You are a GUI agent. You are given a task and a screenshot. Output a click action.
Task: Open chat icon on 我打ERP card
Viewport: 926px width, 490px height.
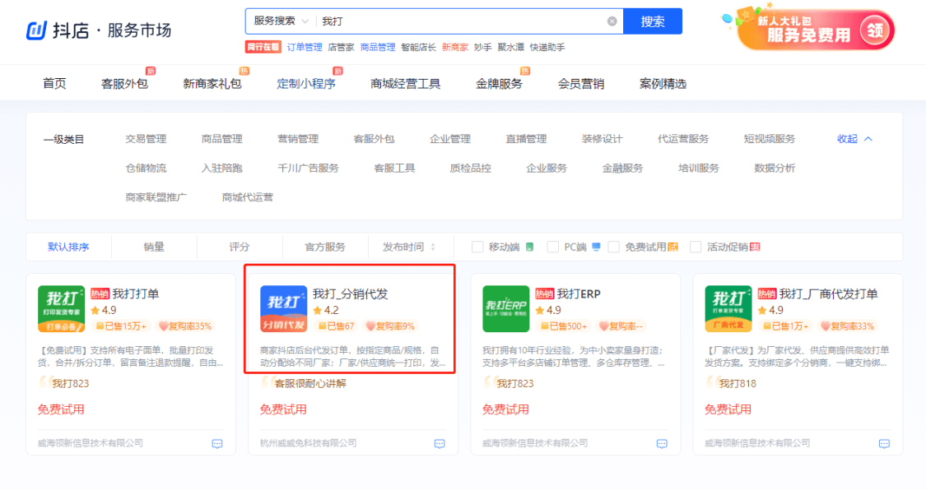[662, 443]
